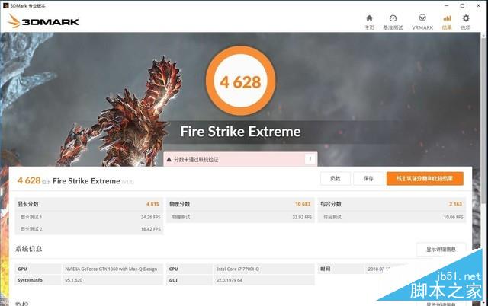
Task: Click the NVIDIA GeForce GTX 1060 GPU entry
Action: point(111,269)
